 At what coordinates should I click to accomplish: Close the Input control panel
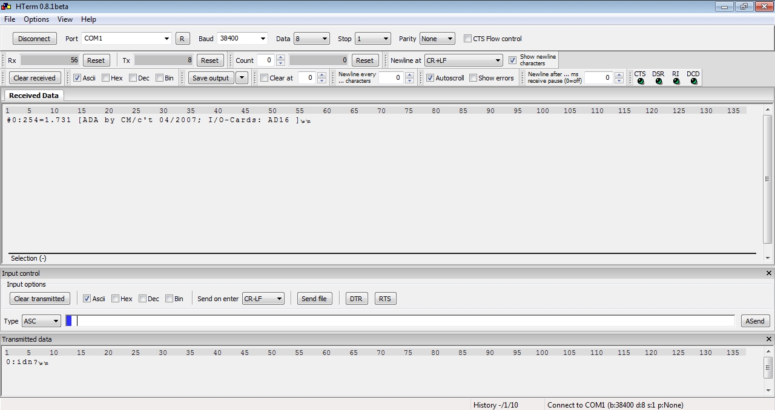point(769,273)
